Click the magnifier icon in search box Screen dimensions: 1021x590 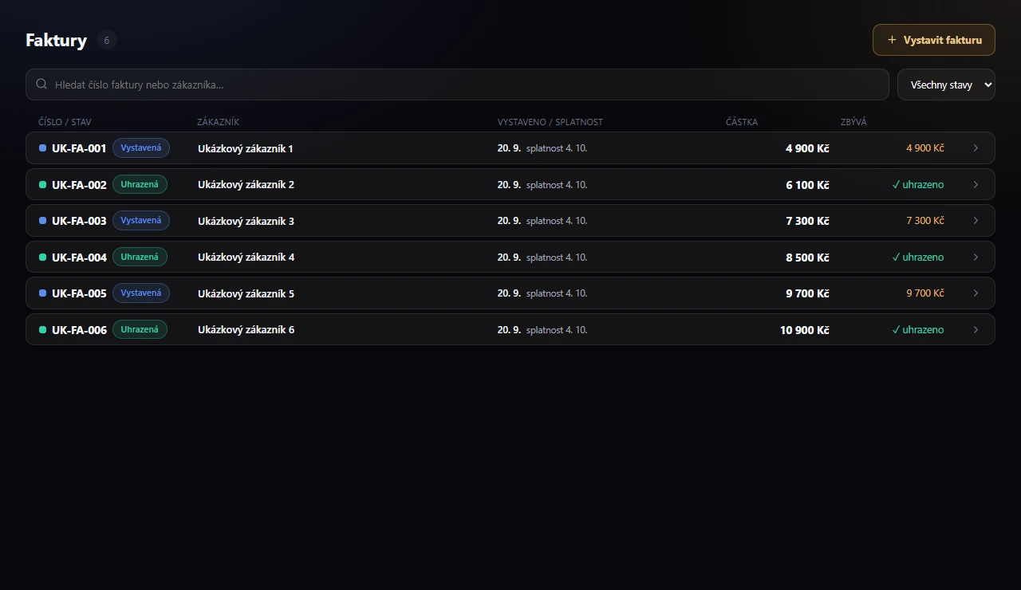41,84
